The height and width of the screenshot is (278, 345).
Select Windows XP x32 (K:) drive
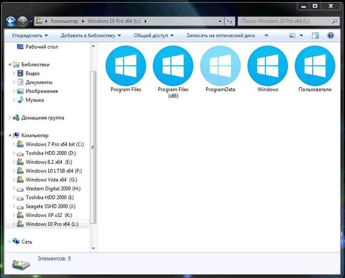[49, 215]
